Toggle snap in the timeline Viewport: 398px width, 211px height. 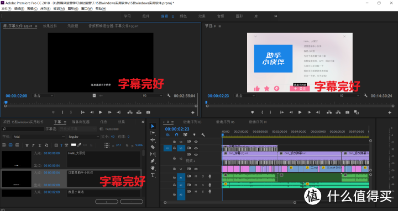tap(176, 134)
